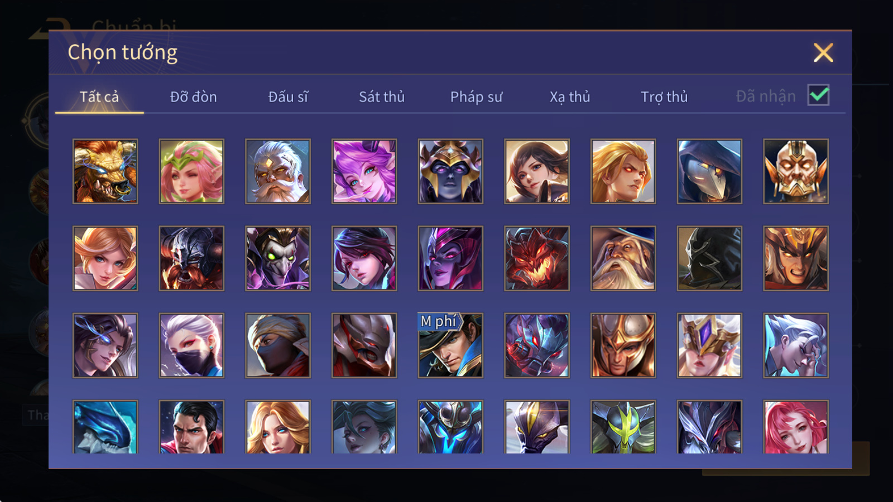The height and width of the screenshot is (502, 893).
Task: Open the Đấu sĩ tab
Action: 288,97
